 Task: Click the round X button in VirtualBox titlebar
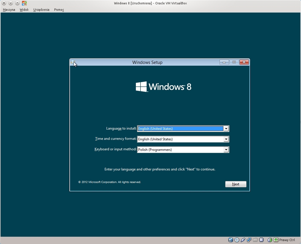point(4,3)
